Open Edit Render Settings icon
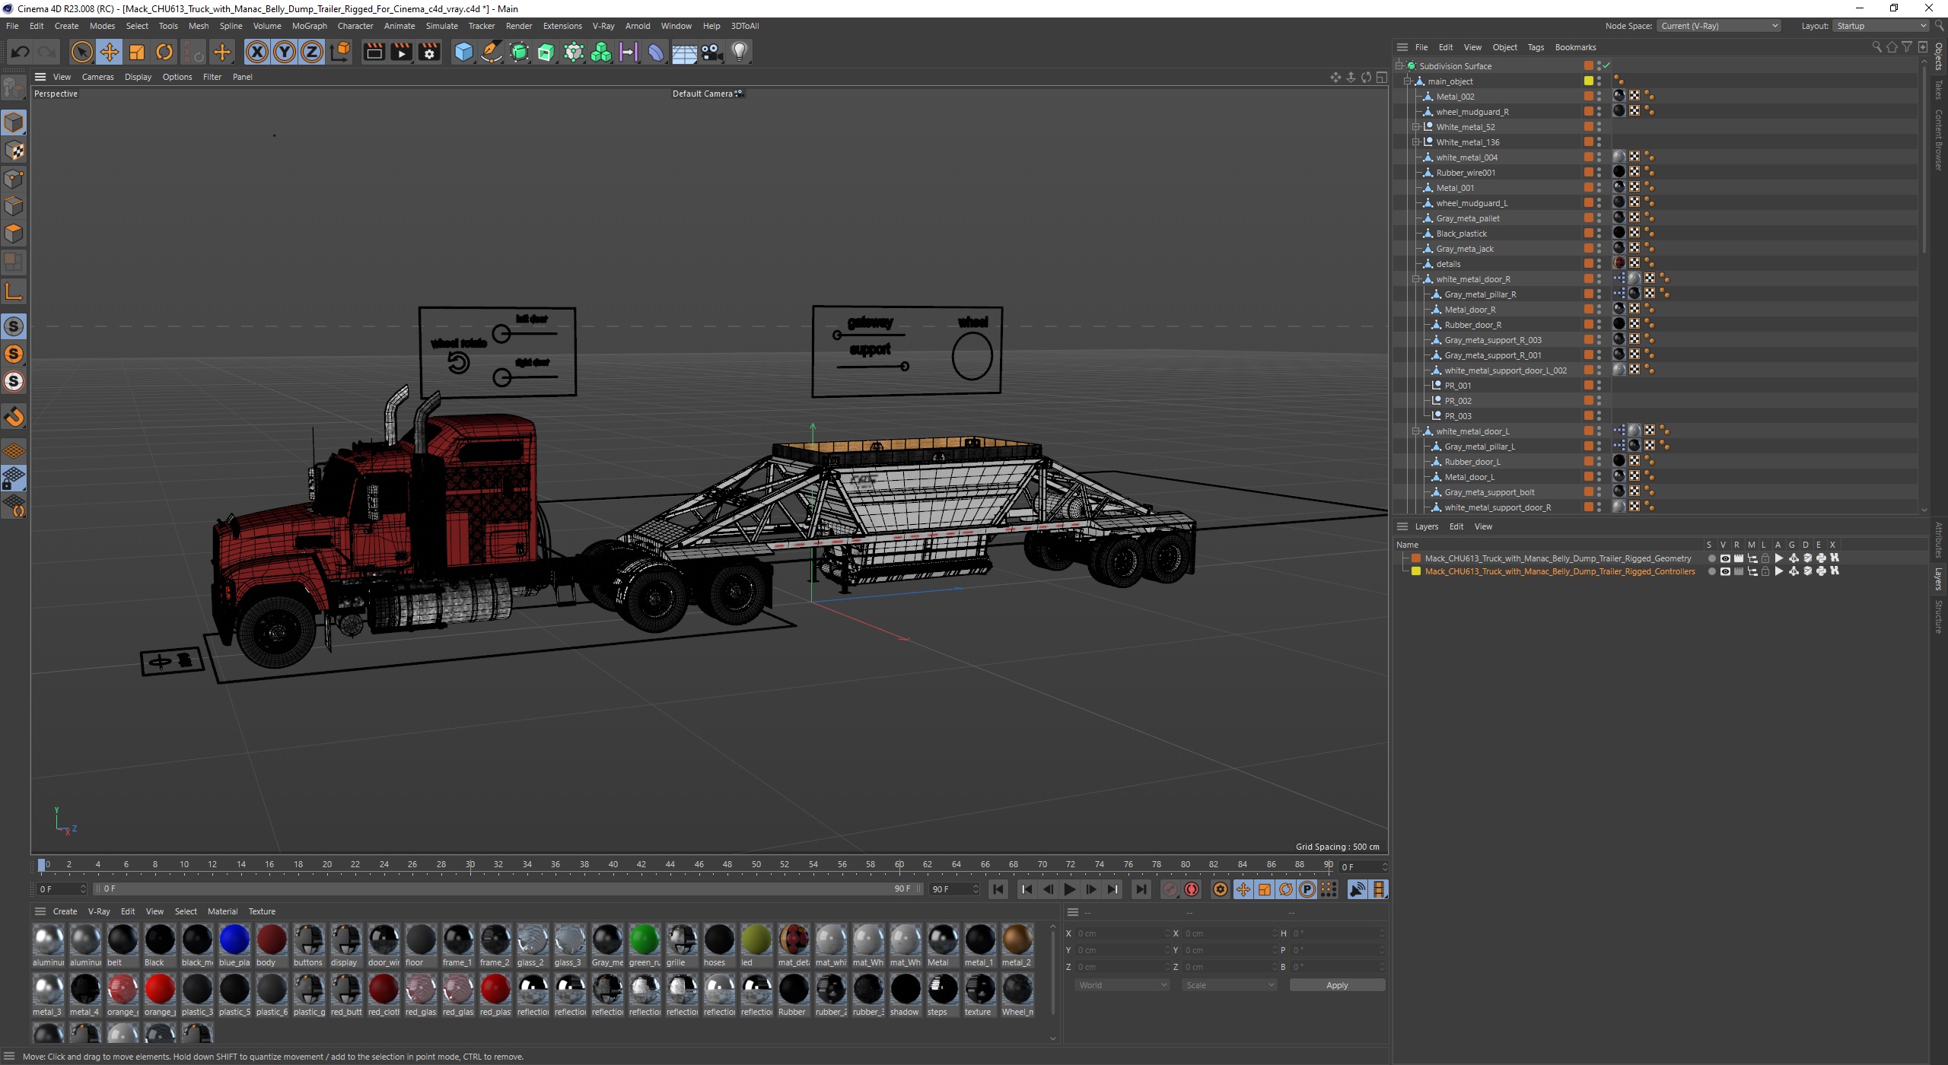1948x1065 pixels. (430, 52)
